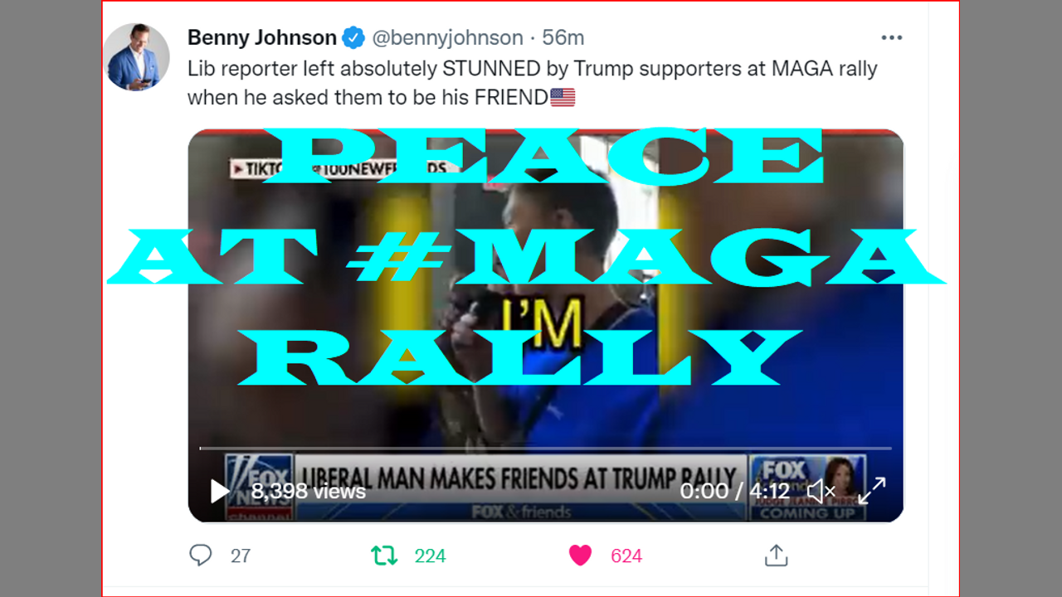The width and height of the screenshot is (1062, 597).
Task: Retweet using the green arrows icon
Action: [x=384, y=556]
